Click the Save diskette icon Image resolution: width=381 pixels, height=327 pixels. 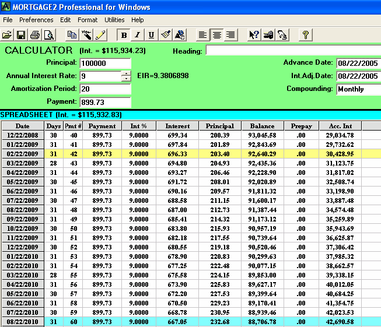(x=21, y=35)
